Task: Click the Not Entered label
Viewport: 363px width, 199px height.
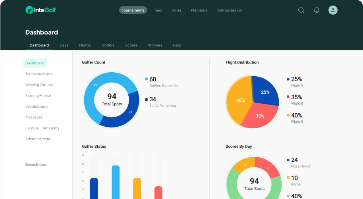Action: tap(301, 166)
